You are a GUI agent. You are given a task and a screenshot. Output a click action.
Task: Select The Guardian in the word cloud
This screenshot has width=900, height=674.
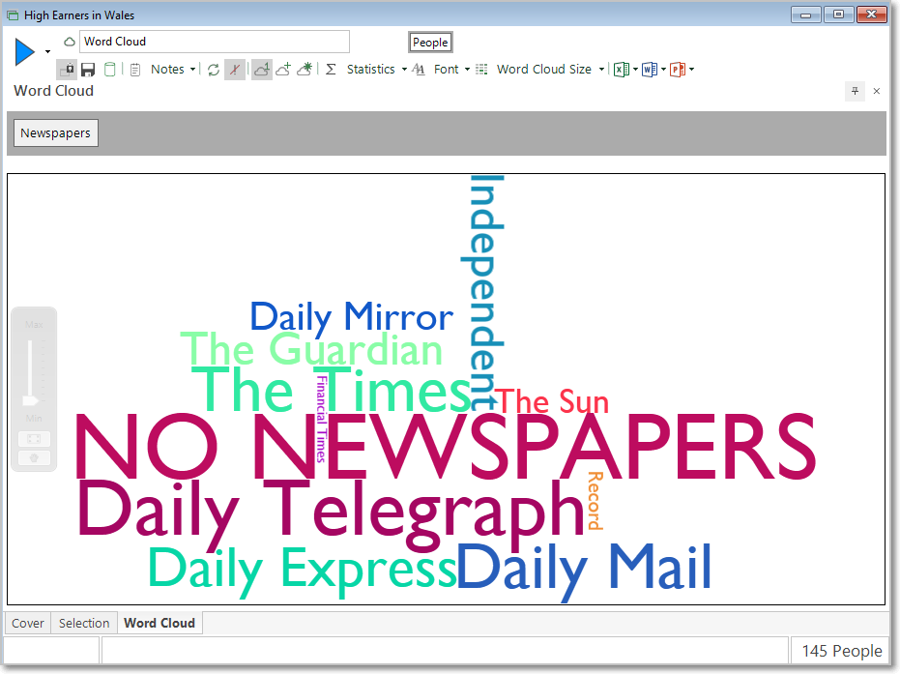[311, 350]
